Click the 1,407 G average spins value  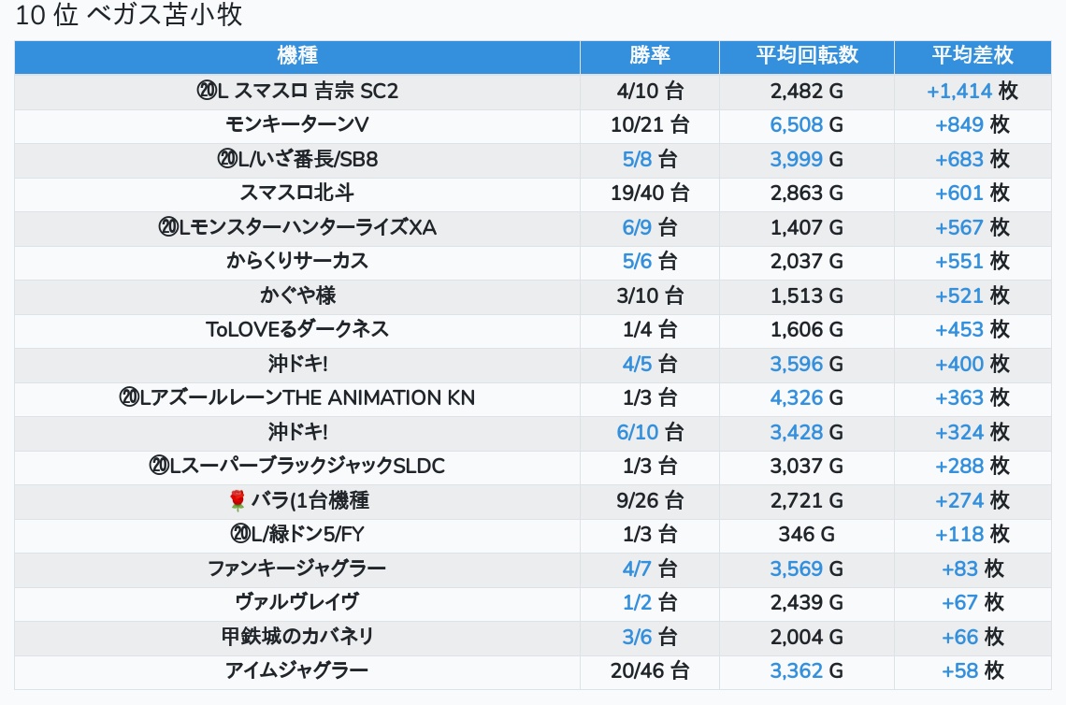click(x=806, y=227)
